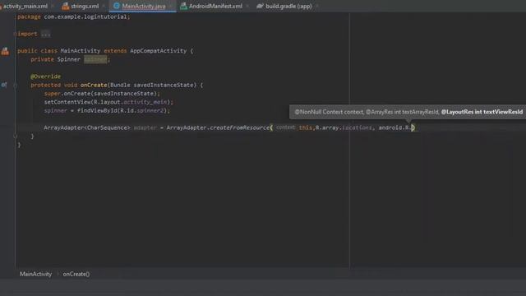This screenshot has width=526, height=296.
Task: Click 'createFromResource' method name
Action: 239,128
